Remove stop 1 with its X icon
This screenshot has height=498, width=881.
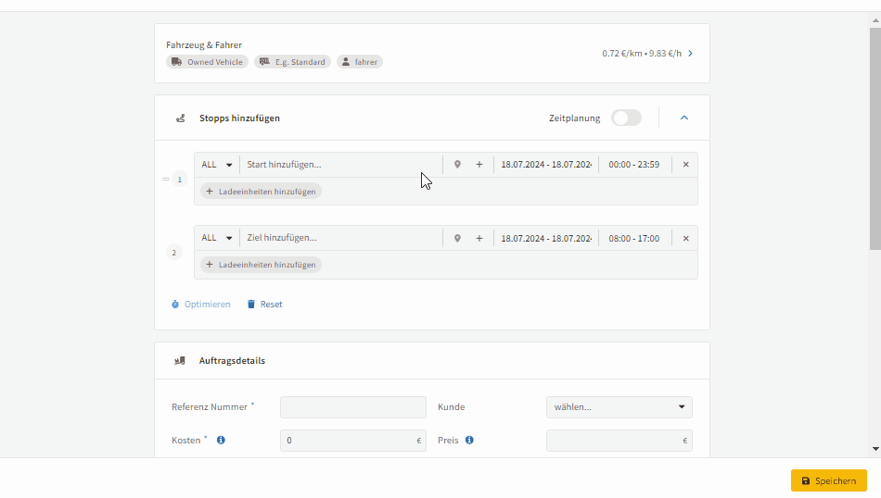685,165
